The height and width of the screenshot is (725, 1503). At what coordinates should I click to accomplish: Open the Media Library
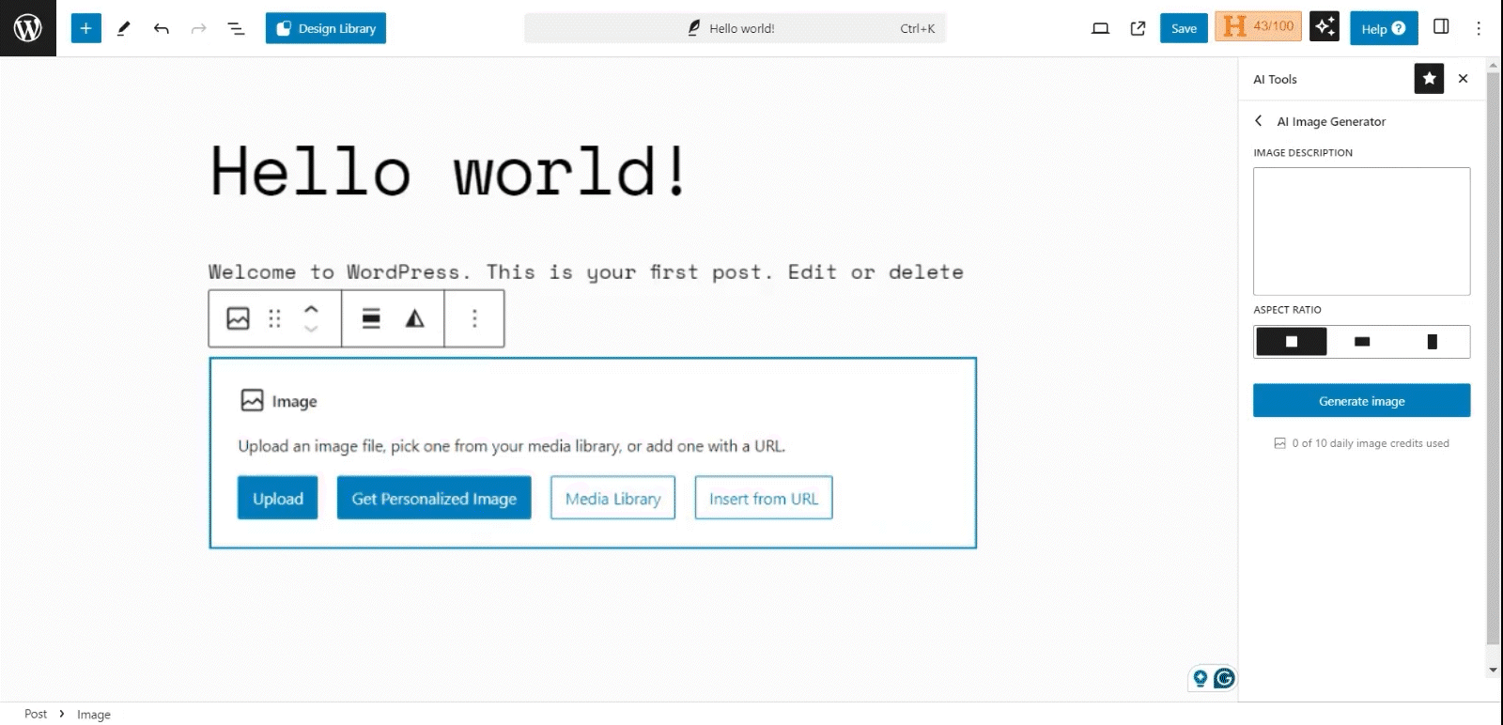(612, 498)
